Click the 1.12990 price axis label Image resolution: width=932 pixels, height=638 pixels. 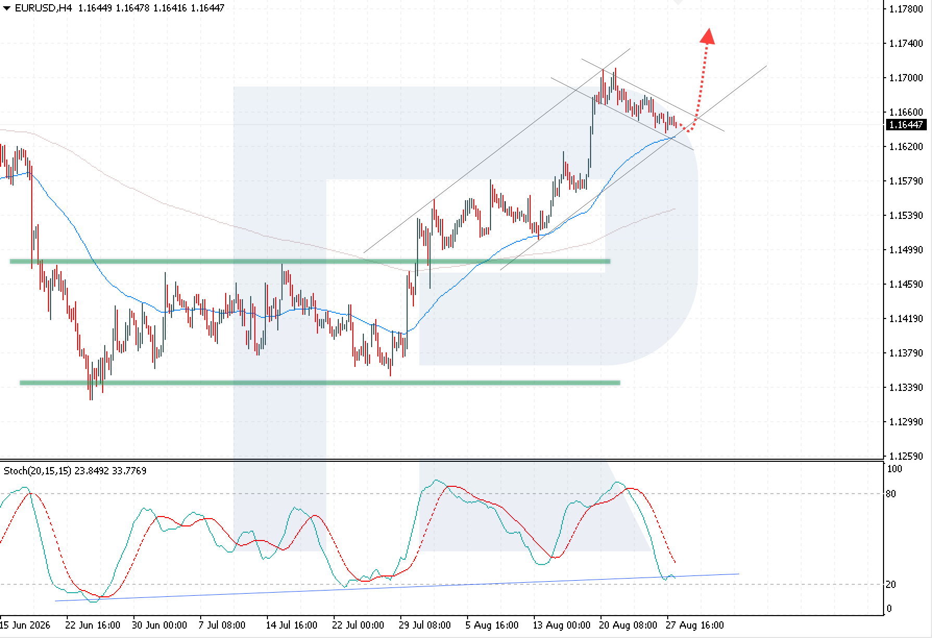(x=906, y=422)
